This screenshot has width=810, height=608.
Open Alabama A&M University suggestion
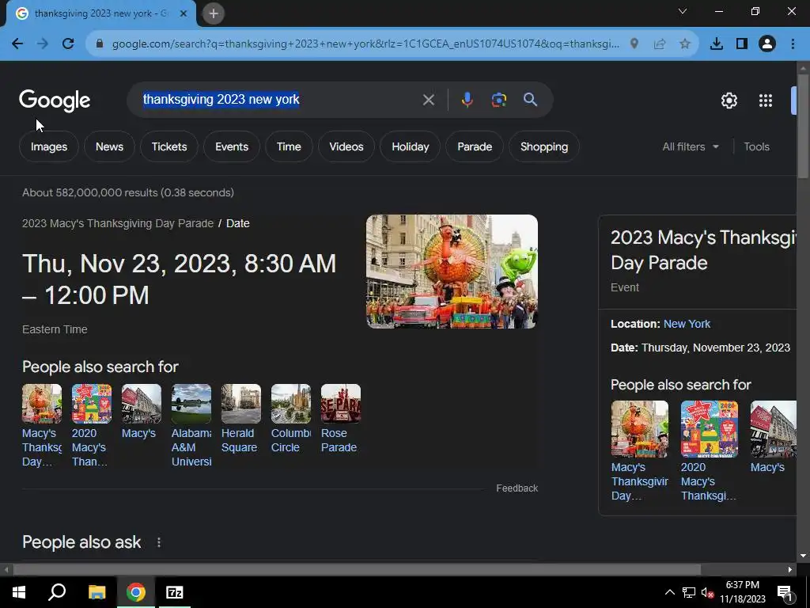(x=191, y=425)
